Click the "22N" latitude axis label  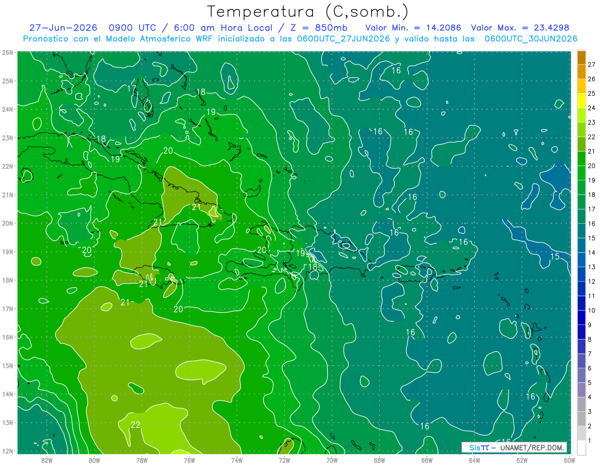click(x=8, y=166)
